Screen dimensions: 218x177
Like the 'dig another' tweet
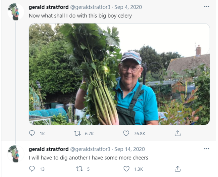[126, 169]
